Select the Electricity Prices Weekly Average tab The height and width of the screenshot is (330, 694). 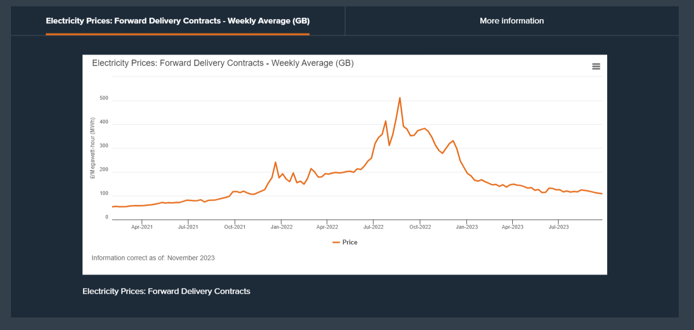[x=177, y=21]
